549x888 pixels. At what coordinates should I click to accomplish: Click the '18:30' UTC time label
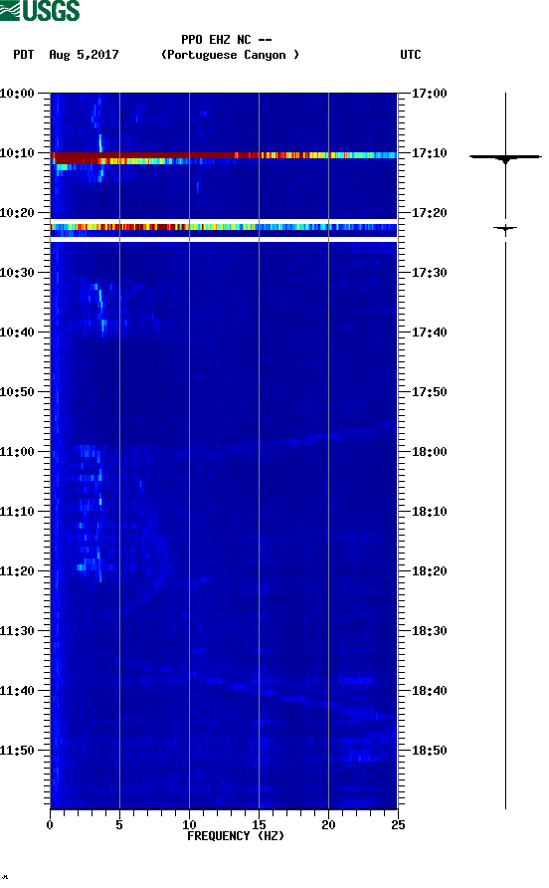(x=429, y=631)
